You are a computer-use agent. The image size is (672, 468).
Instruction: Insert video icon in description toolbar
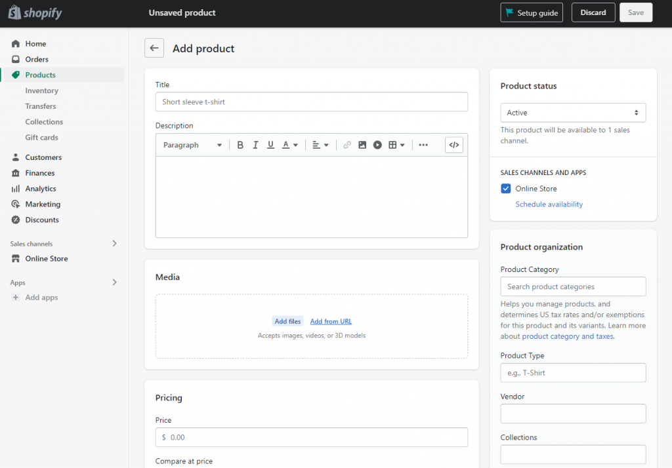click(377, 145)
